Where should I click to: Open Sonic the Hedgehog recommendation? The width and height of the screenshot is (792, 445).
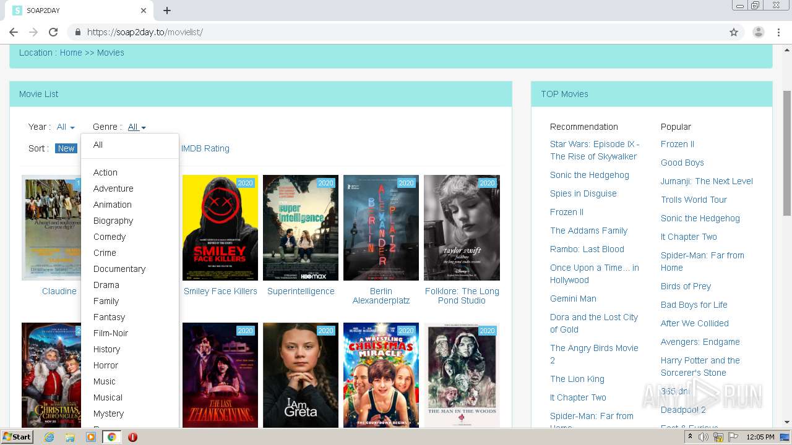click(x=590, y=175)
